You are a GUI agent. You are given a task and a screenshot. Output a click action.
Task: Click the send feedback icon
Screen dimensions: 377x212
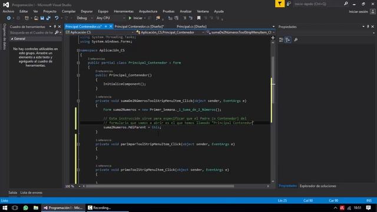(x=289, y=4)
